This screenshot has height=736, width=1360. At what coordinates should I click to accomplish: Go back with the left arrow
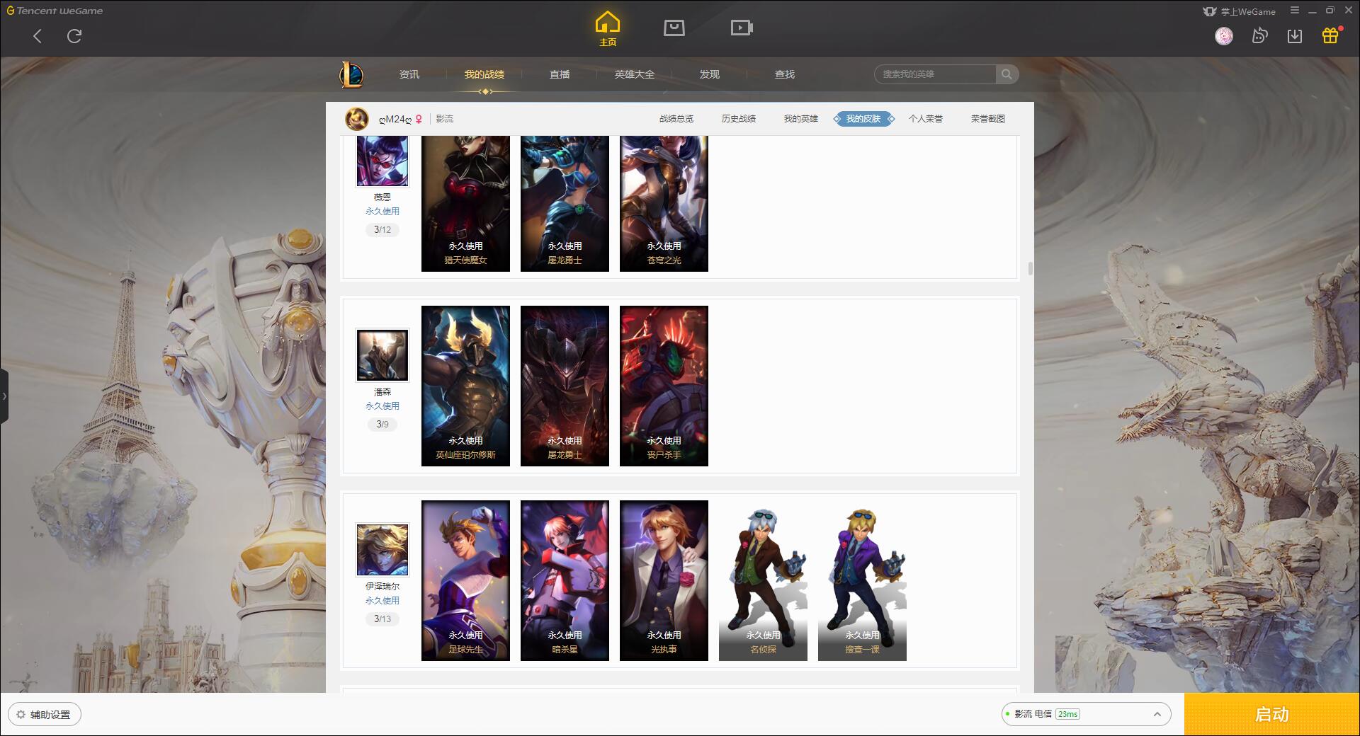tap(38, 36)
